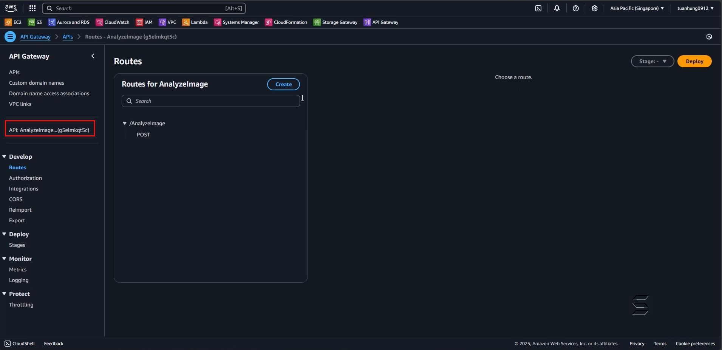
Task: Open API Gateway favorites shortcut
Action: (x=381, y=22)
